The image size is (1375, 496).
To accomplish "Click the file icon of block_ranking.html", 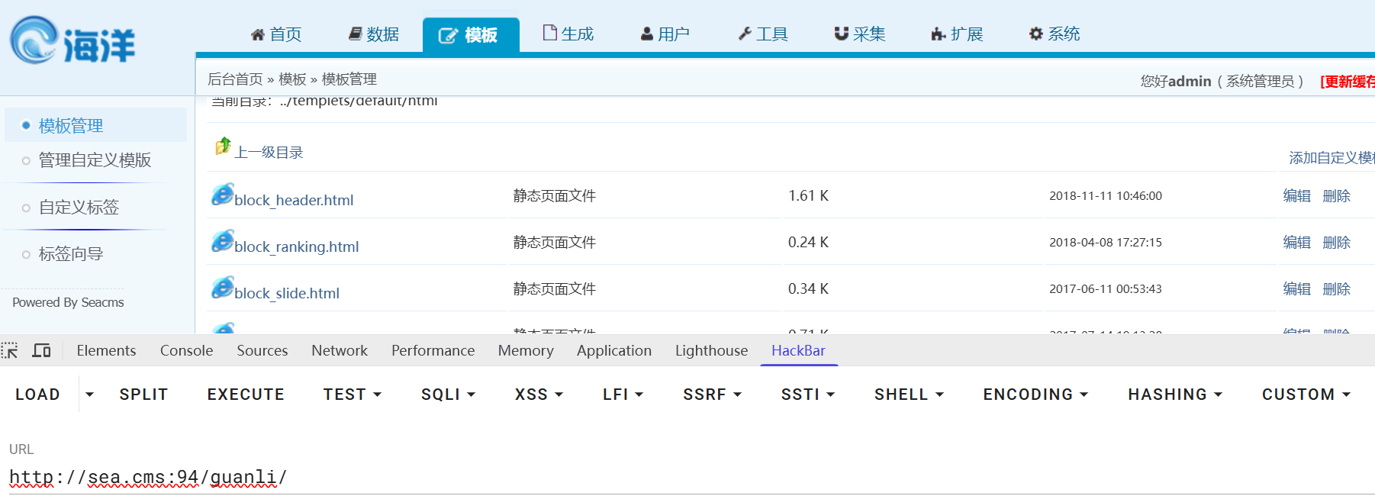I will click(x=223, y=241).
